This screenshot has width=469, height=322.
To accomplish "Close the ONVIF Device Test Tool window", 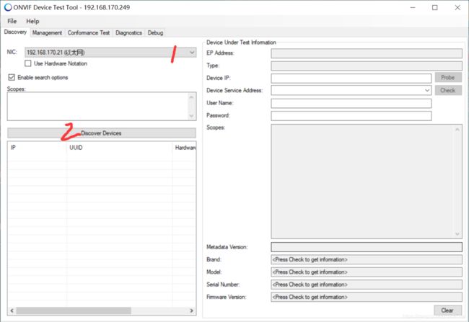I will click(457, 7).
